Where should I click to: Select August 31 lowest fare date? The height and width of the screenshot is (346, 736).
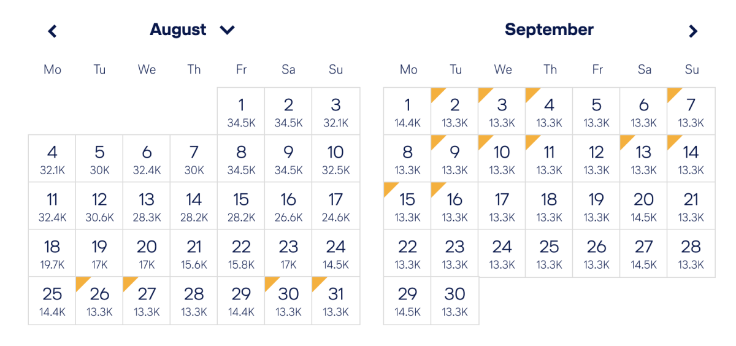click(335, 300)
